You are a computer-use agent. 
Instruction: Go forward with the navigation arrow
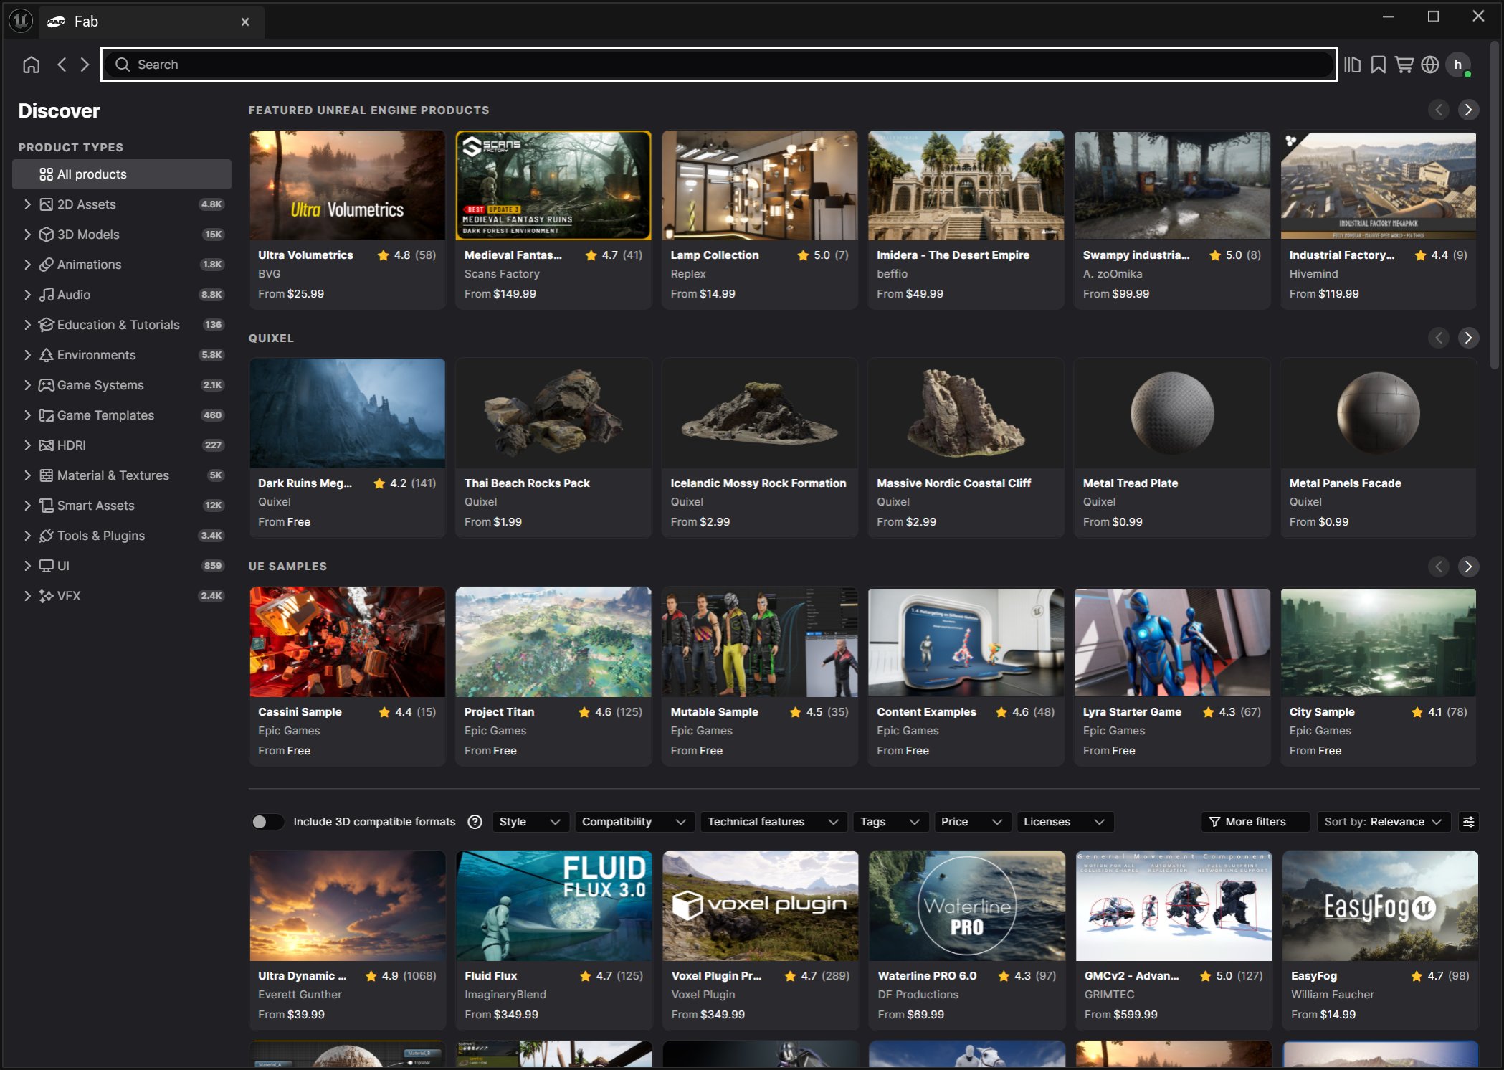(85, 65)
